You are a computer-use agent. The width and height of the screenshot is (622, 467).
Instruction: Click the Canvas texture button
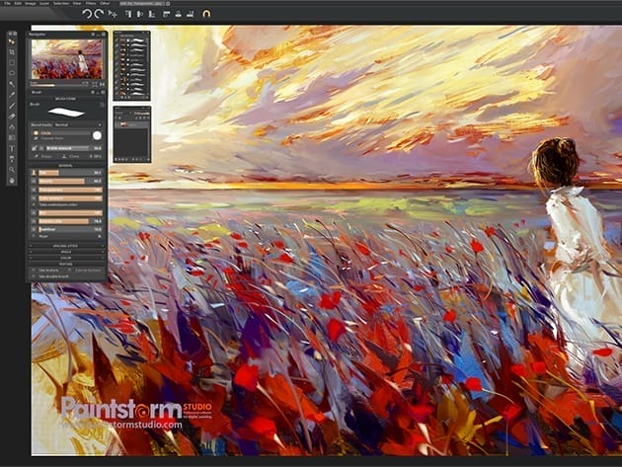tap(87, 270)
